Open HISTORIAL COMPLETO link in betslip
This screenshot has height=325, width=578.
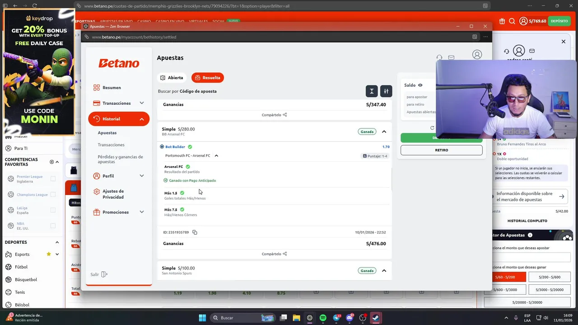pos(527,221)
